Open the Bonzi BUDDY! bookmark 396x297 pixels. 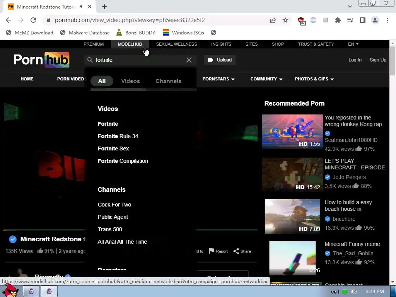(137, 32)
